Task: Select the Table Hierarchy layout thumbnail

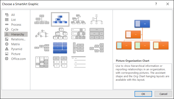Action: (97, 34)
